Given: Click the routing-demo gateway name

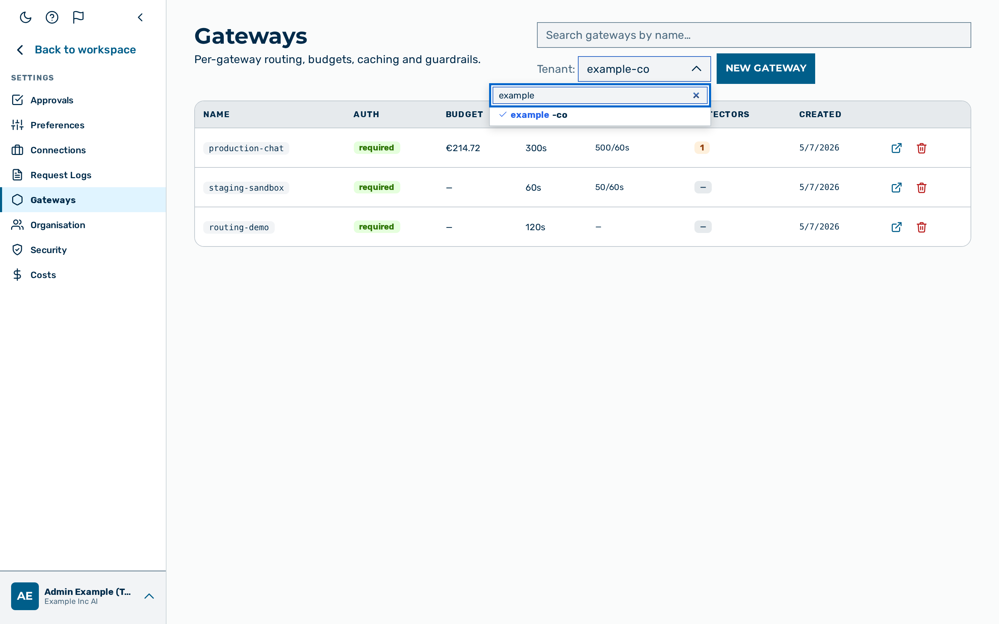Looking at the screenshot, I should (239, 227).
